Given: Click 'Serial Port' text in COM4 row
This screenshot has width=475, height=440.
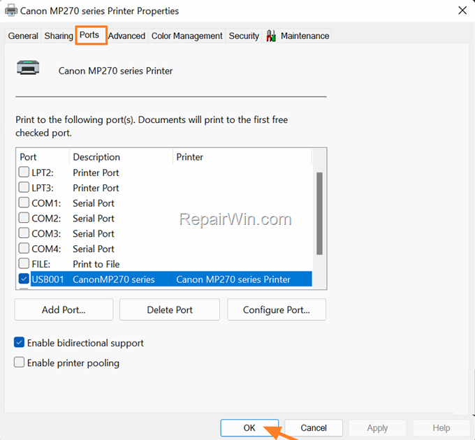Looking at the screenshot, I should [x=94, y=249].
